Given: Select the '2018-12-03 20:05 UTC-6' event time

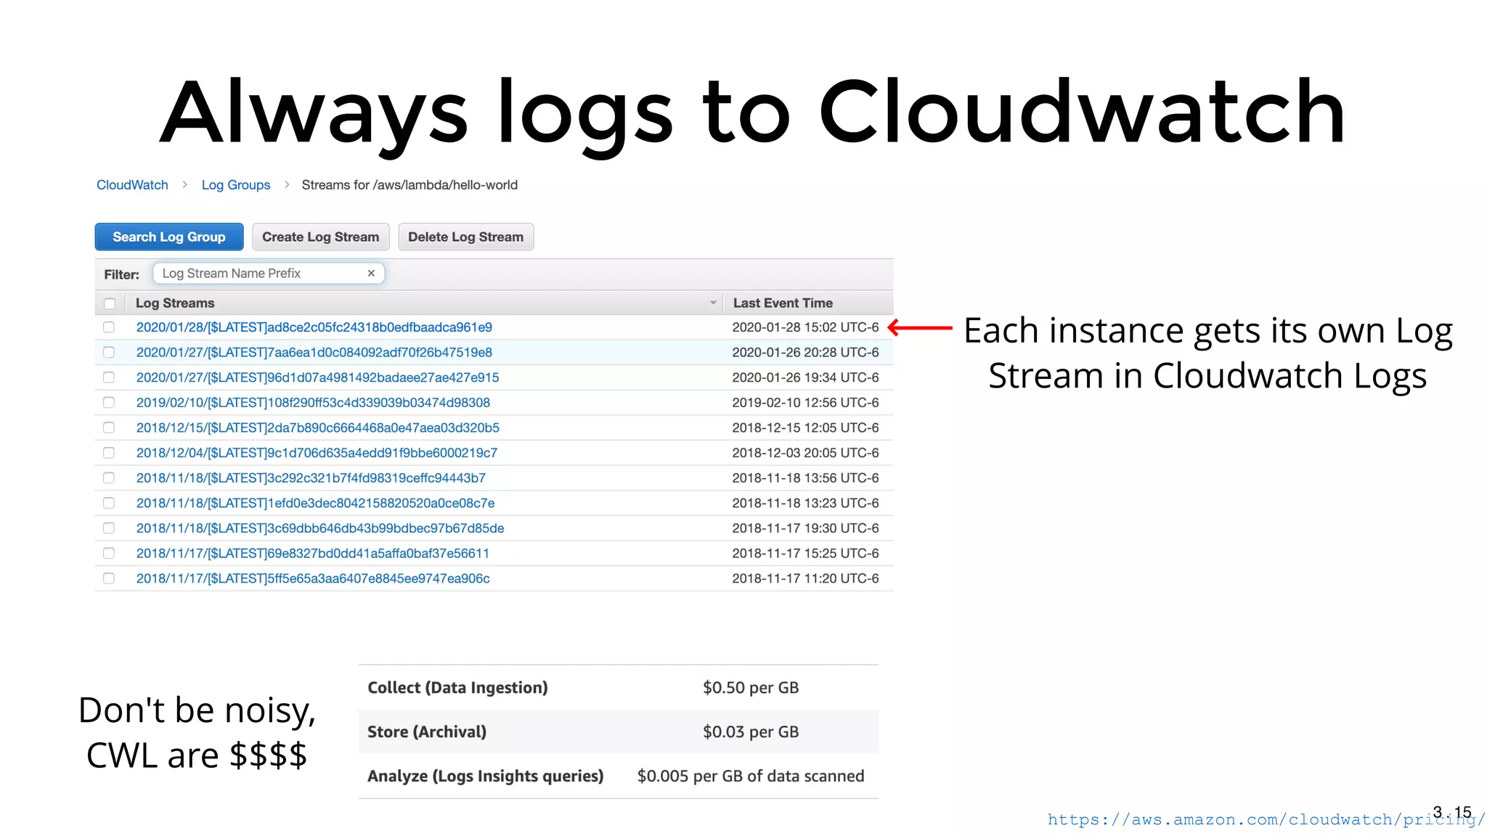Looking at the screenshot, I should pos(805,453).
